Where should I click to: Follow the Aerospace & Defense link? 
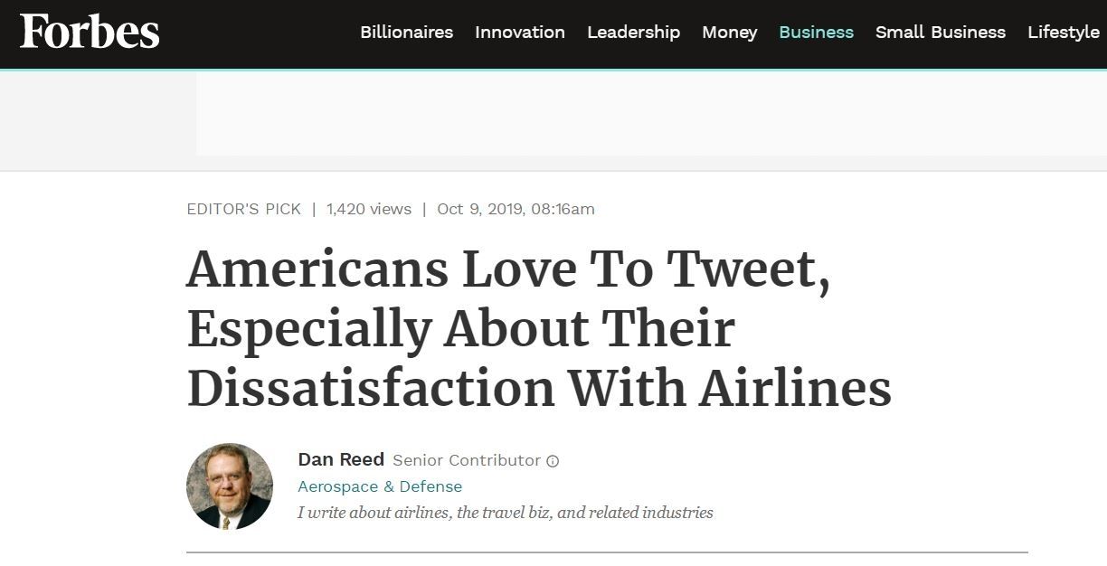tap(380, 486)
